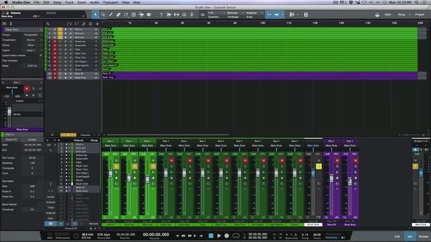Open the Transport menu

pos(110,2)
